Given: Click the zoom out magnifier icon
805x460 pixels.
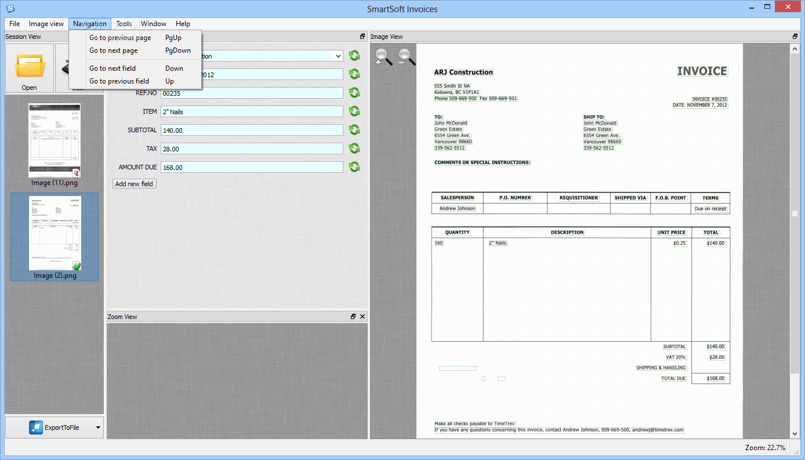Looking at the screenshot, I should pos(407,57).
